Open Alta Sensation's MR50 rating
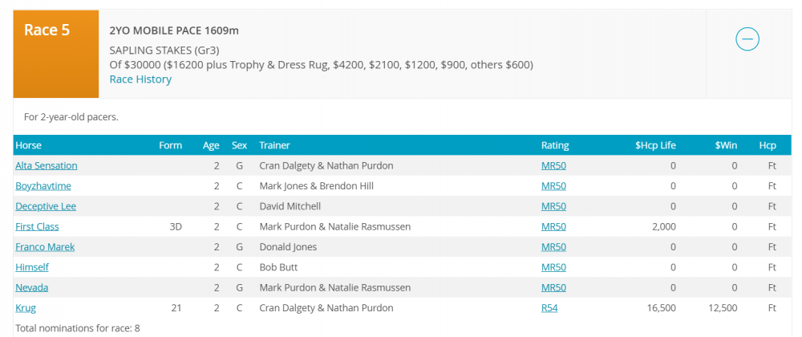This screenshot has width=802, height=337. pos(554,165)
